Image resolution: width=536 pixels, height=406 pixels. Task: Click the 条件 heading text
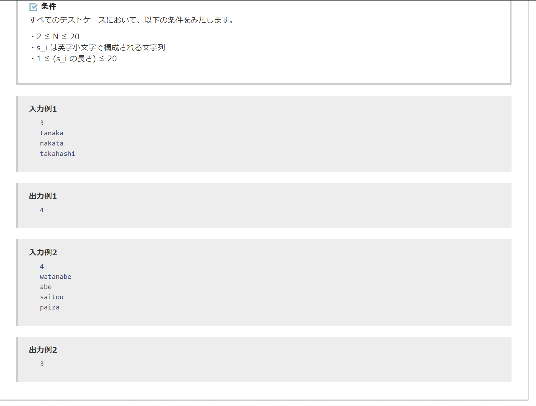(x=49, y=6)
